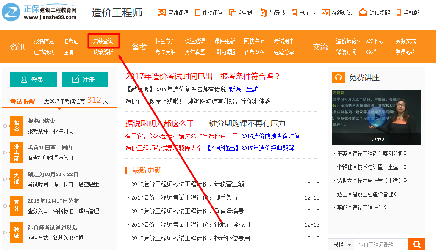Select the 备考 navigation menu

[x=138, y=47]
